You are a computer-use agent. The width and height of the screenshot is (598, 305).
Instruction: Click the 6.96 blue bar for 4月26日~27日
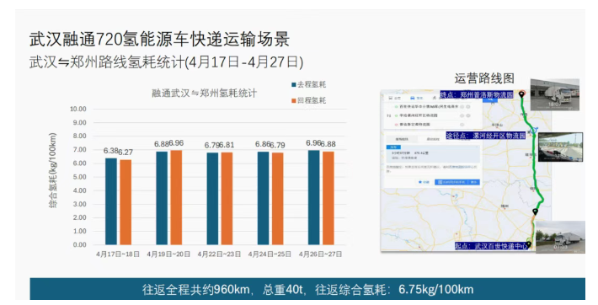[x=314, y=197]
